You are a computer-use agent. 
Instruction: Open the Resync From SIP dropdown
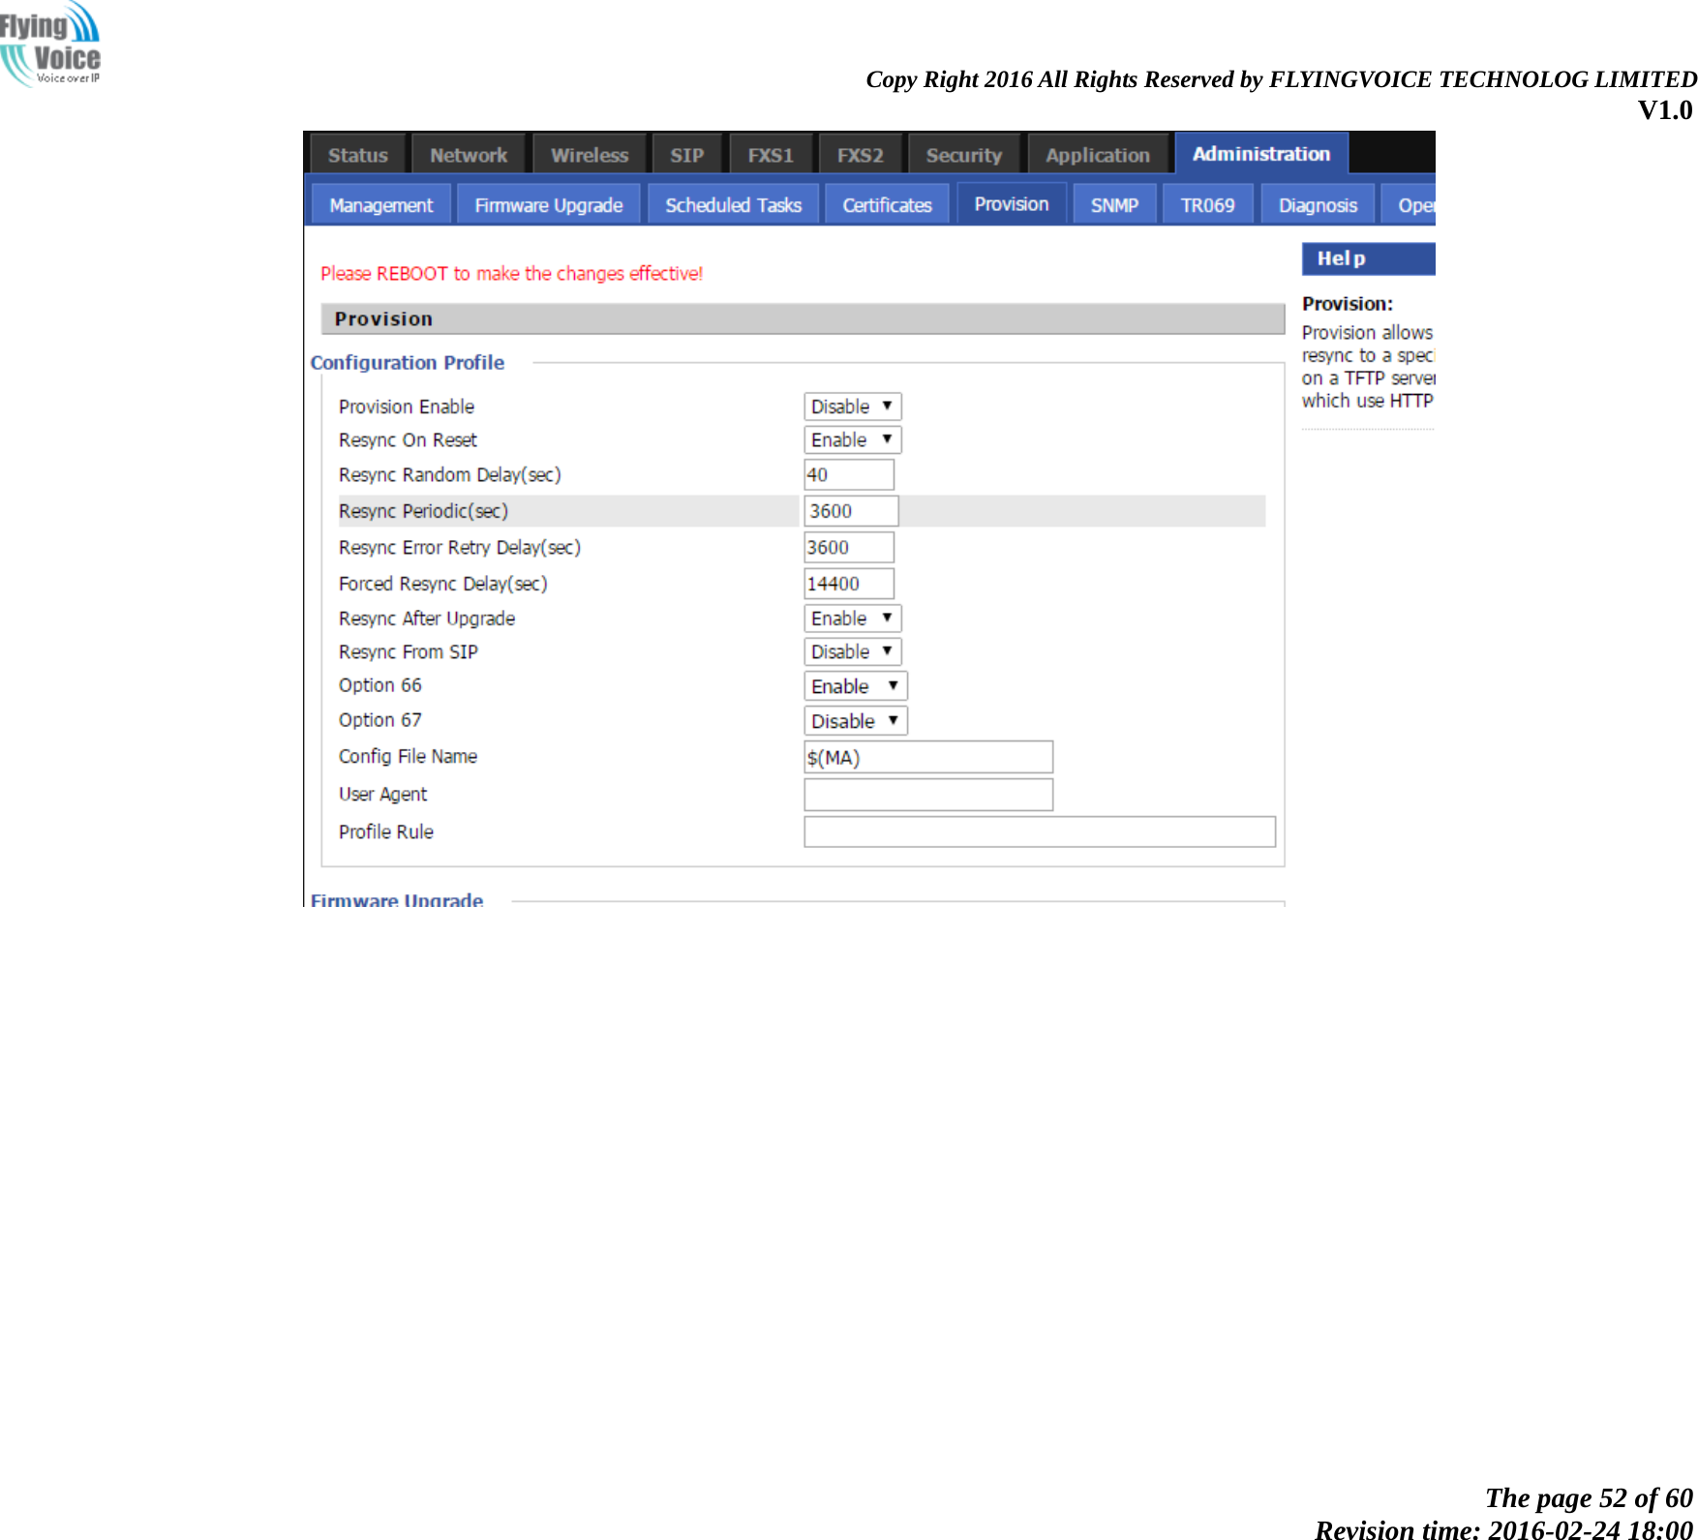(x=852, y=651)
